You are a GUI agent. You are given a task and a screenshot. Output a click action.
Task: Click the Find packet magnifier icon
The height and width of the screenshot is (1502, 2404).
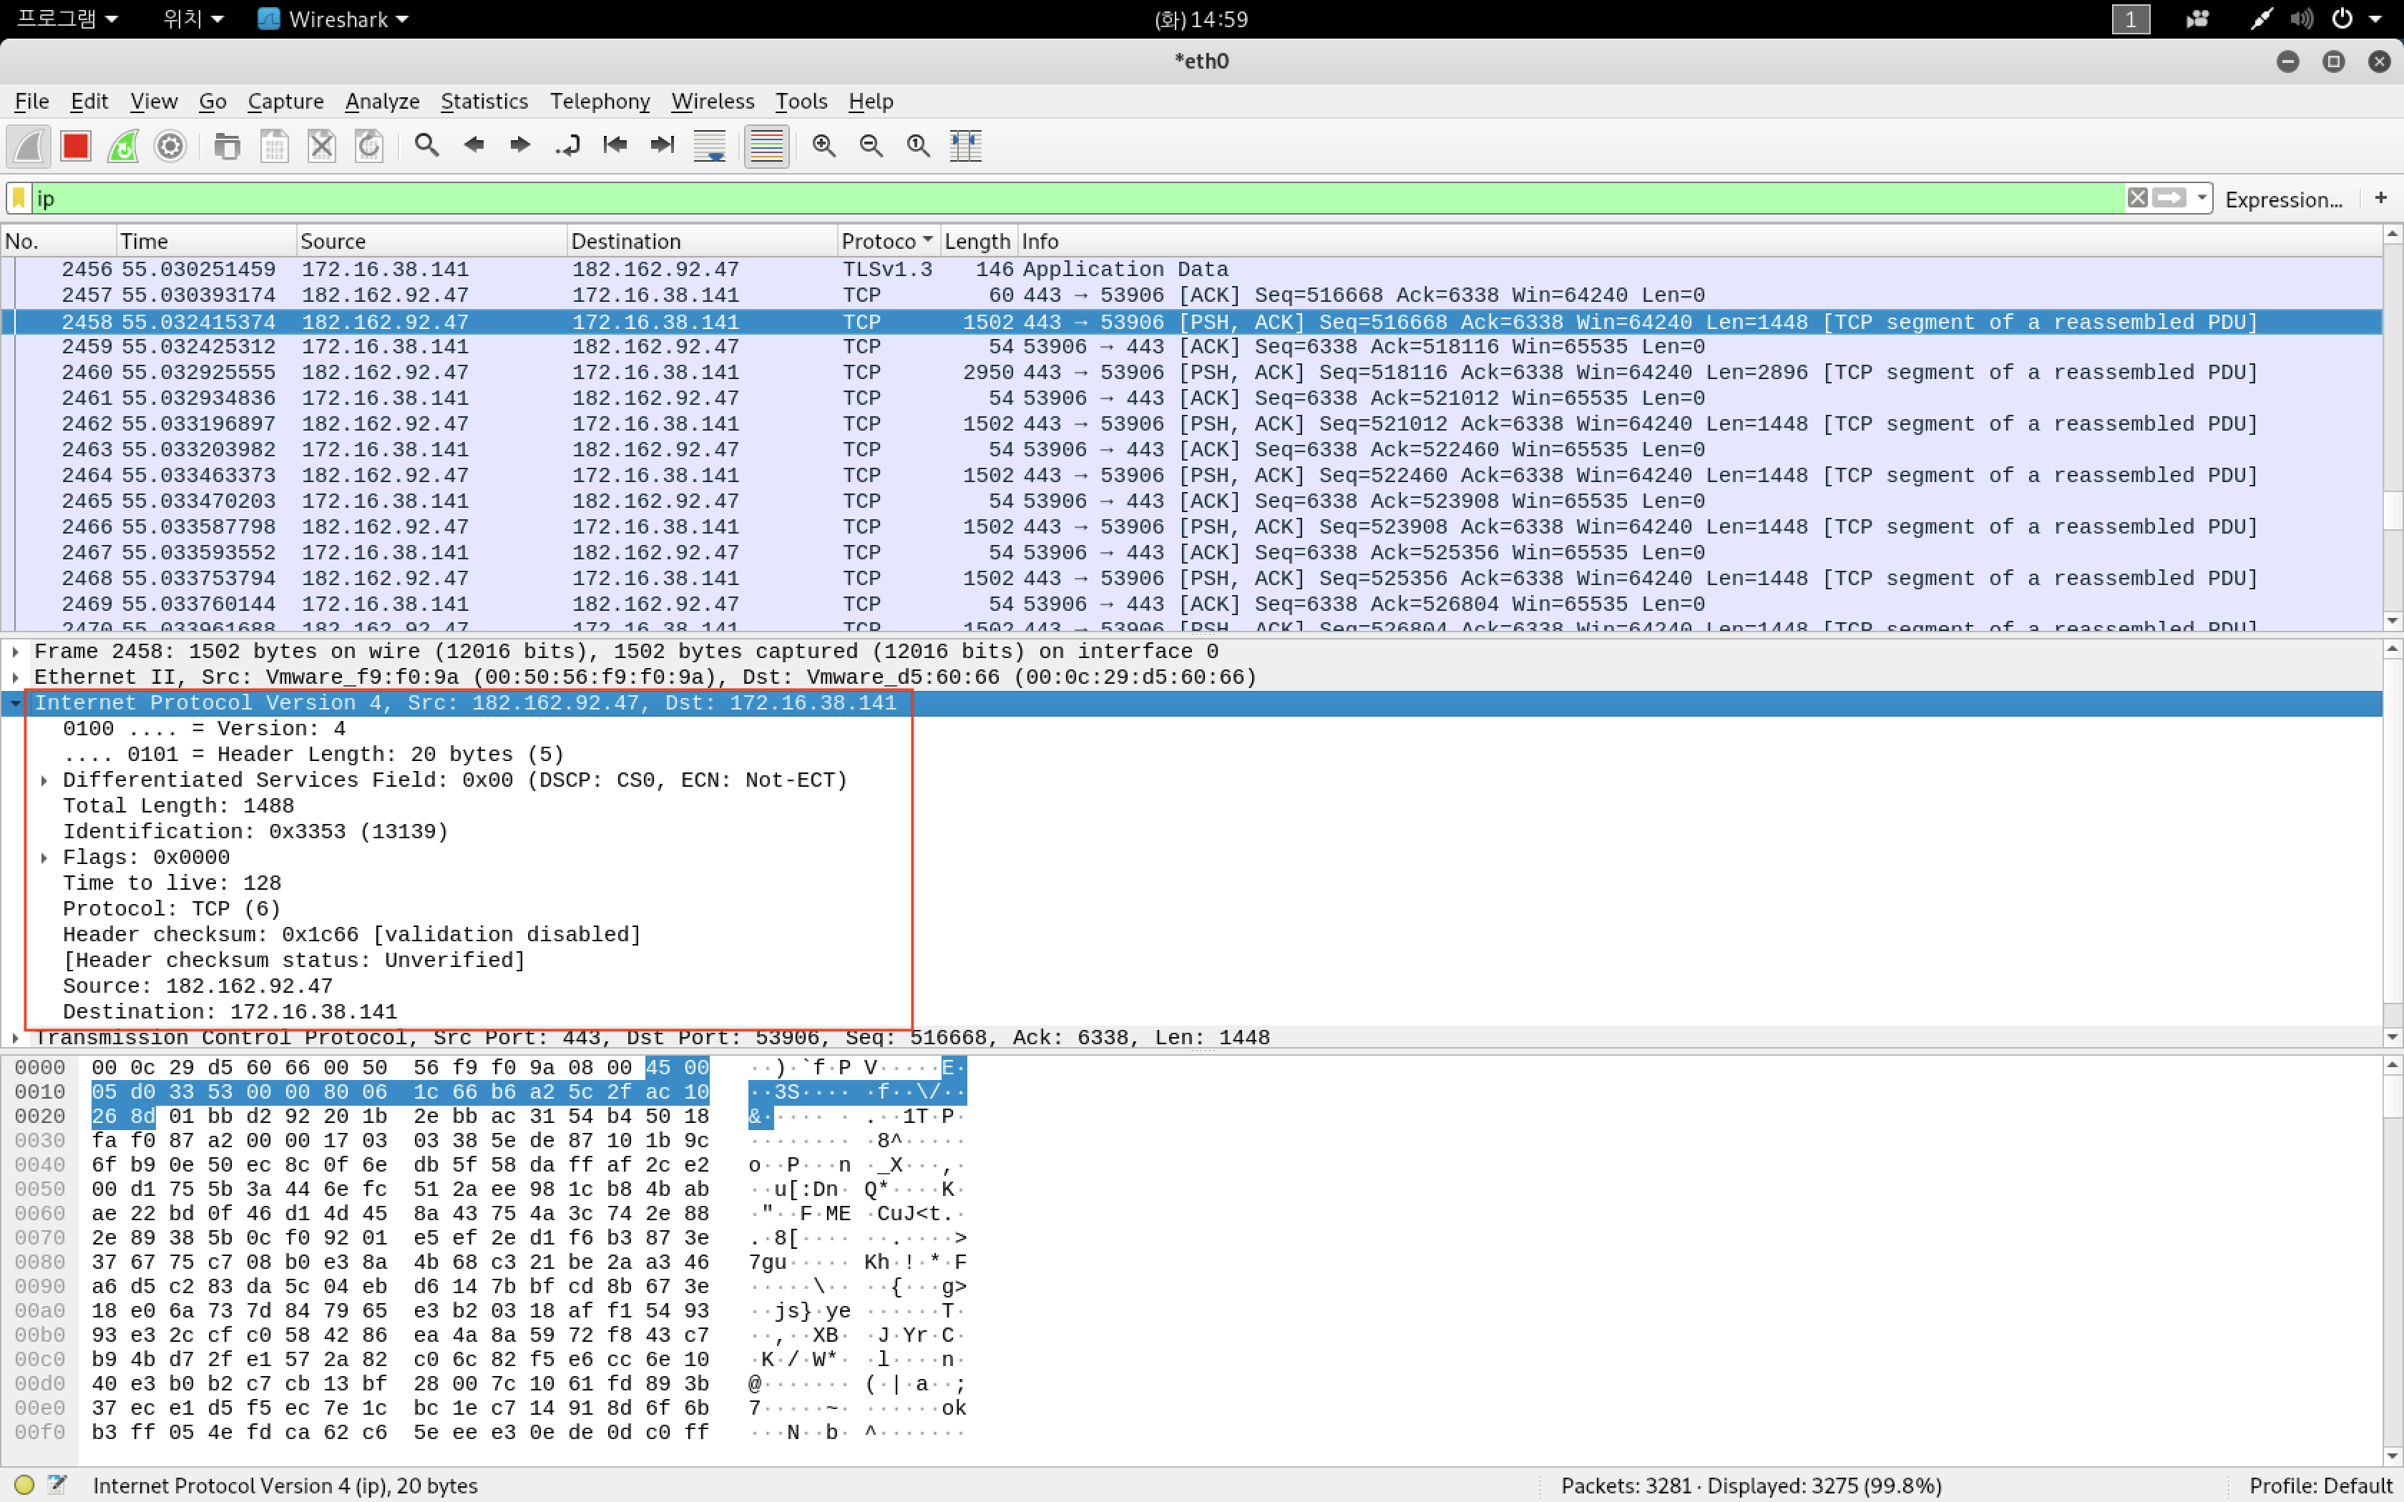426,146
